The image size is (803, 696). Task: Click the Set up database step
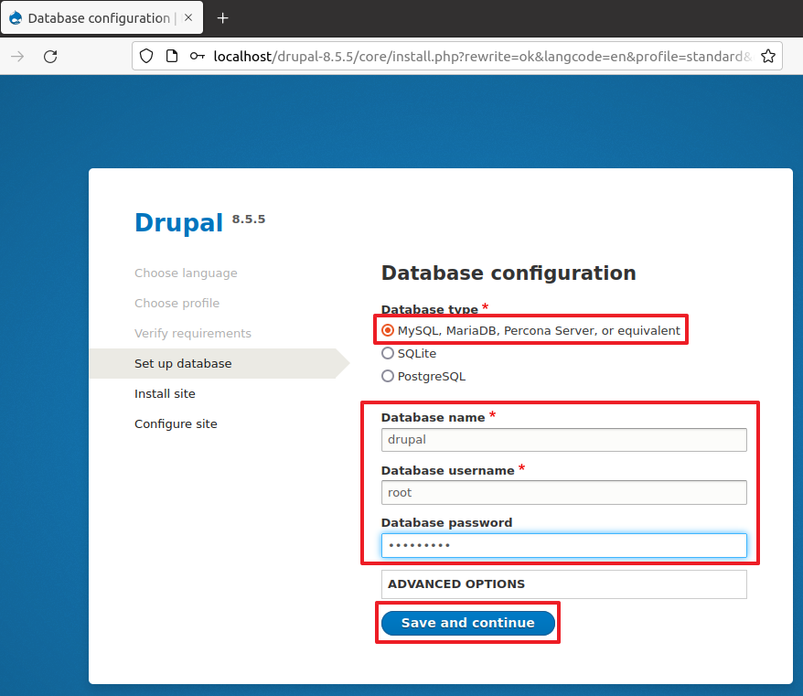[x=183, y=363]
